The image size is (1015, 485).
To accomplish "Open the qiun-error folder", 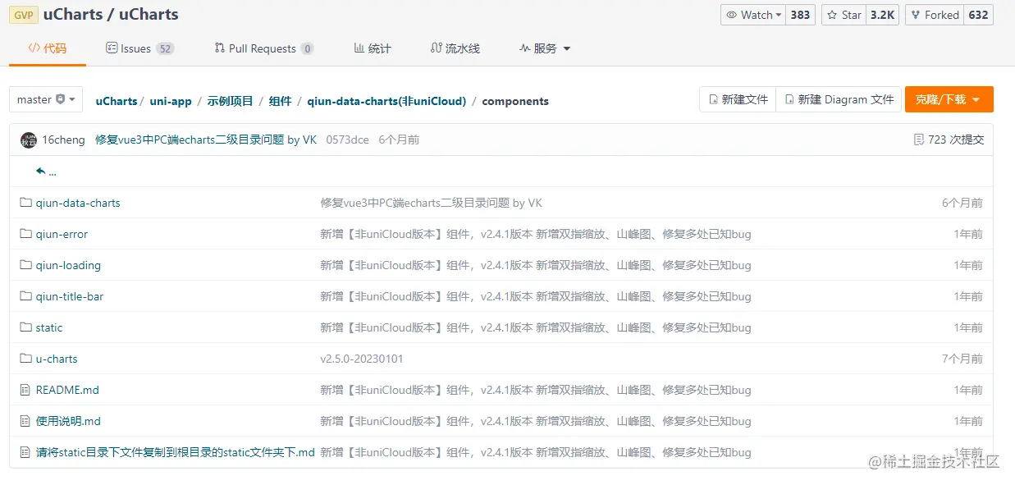I will pyautogui.click(x=62, y=234).
